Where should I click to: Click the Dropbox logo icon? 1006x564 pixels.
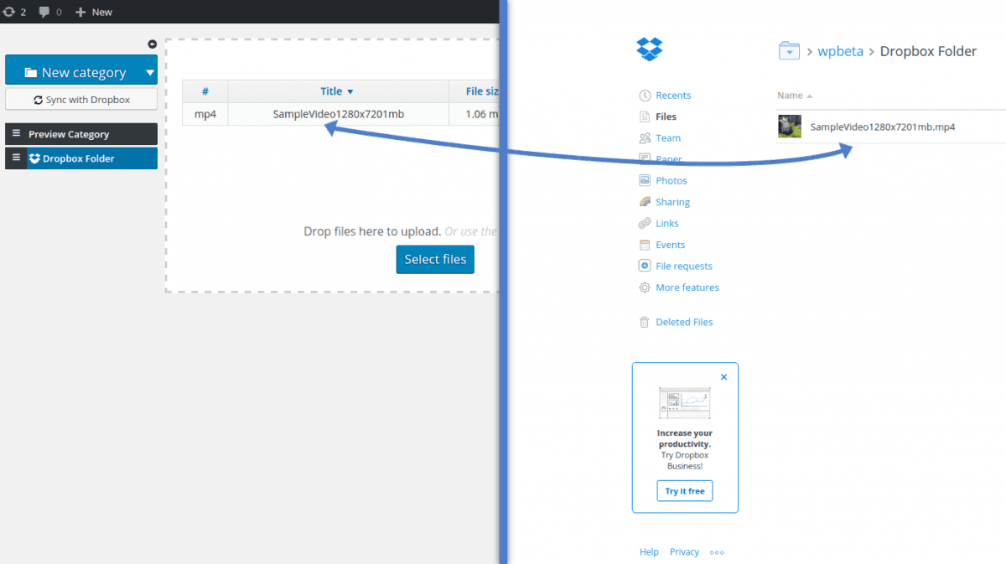point(650,49)
